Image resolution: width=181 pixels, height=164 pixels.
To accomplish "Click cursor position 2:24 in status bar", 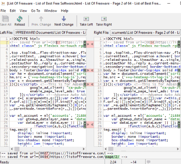I will point(113,162).
